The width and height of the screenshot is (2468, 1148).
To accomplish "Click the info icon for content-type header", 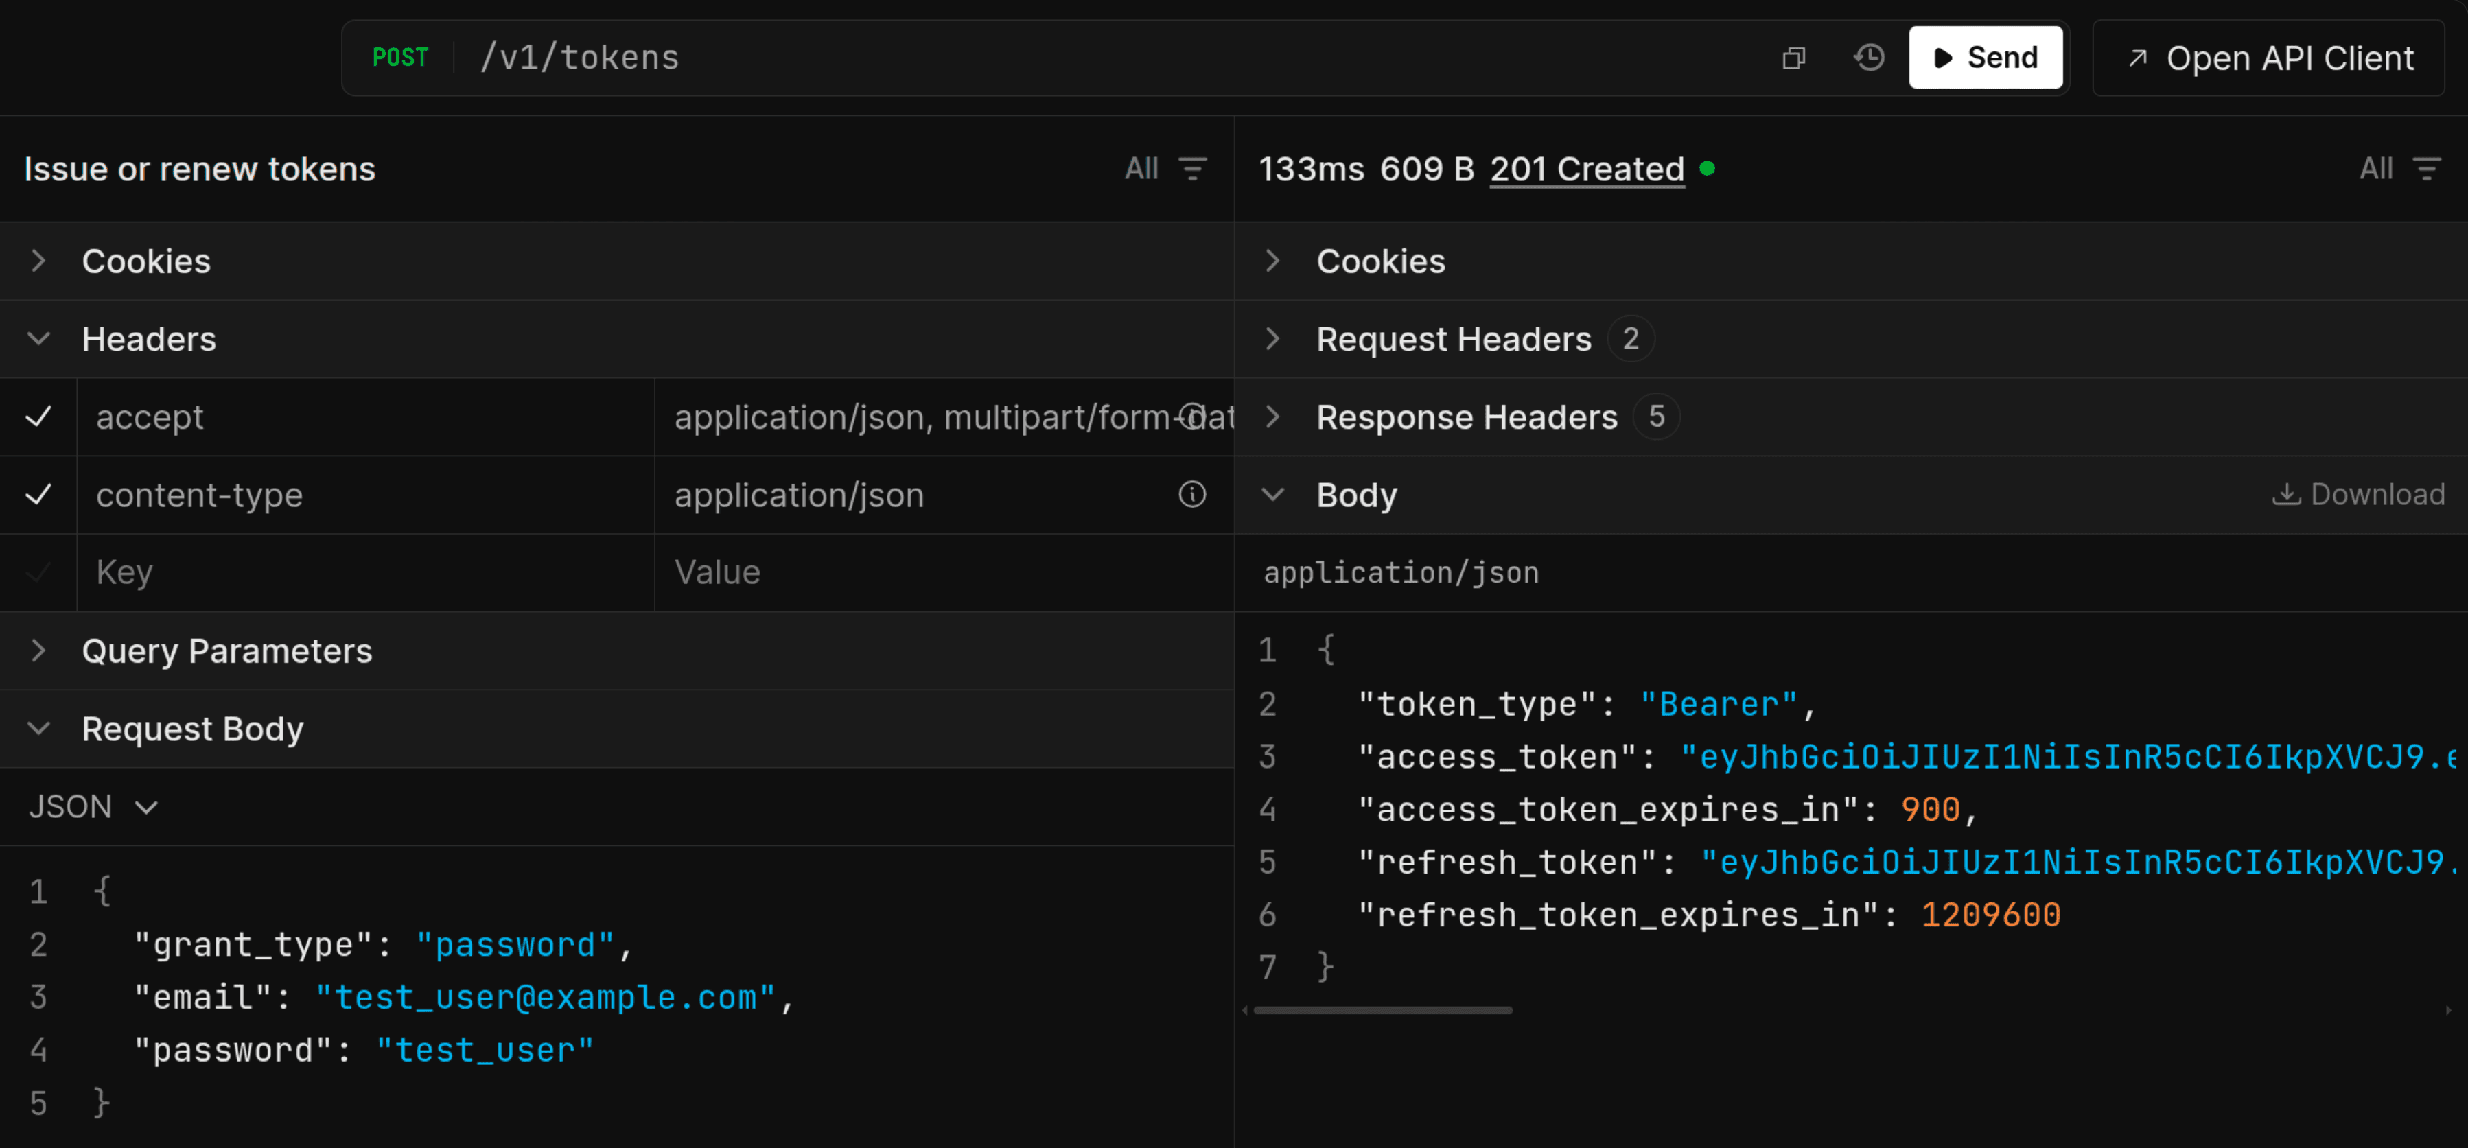I will pos(1192,495).
